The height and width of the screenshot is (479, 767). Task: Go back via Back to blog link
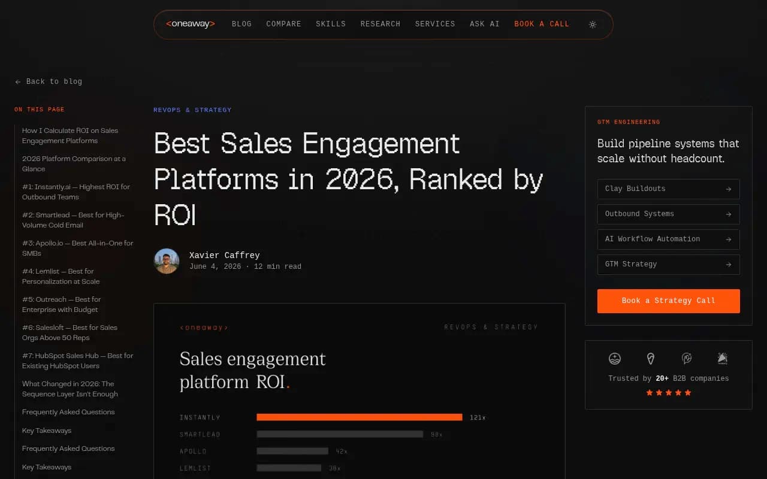[49, 81]
